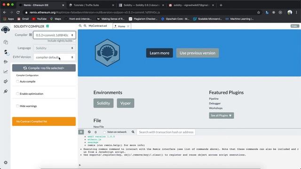Open the Chrome profile avatar
The width and height of the screenshot is (301, 169).
coord(290,13)
